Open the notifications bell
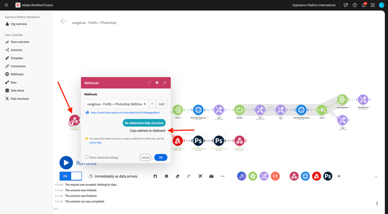Screen dimensions: 388x214 (364, 5)
